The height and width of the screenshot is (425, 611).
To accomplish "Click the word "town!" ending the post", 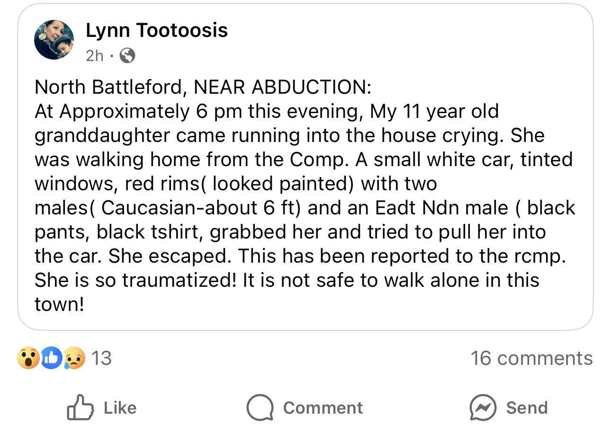I will click(59, 304).
